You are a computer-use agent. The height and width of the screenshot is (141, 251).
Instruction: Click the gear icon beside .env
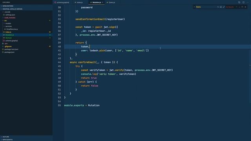(x=3, y=43)
